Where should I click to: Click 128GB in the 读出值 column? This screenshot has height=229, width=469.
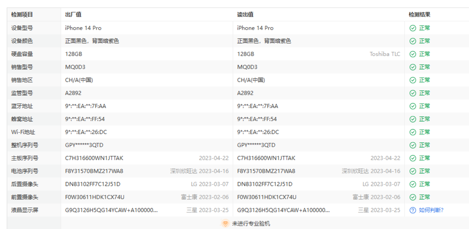click(x=246, y=54)
